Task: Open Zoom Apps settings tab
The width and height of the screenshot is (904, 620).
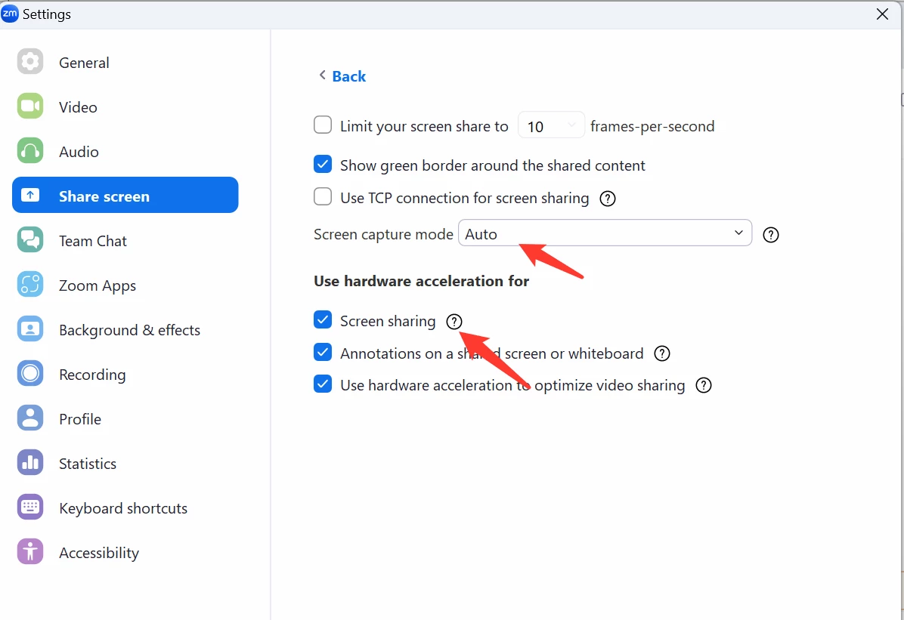Action: 125,285
